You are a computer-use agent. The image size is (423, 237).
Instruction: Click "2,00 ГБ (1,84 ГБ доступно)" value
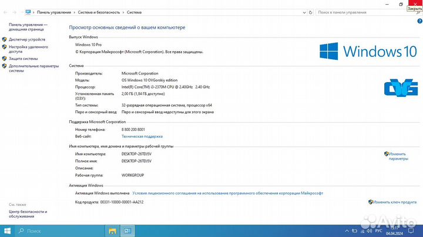143,94
